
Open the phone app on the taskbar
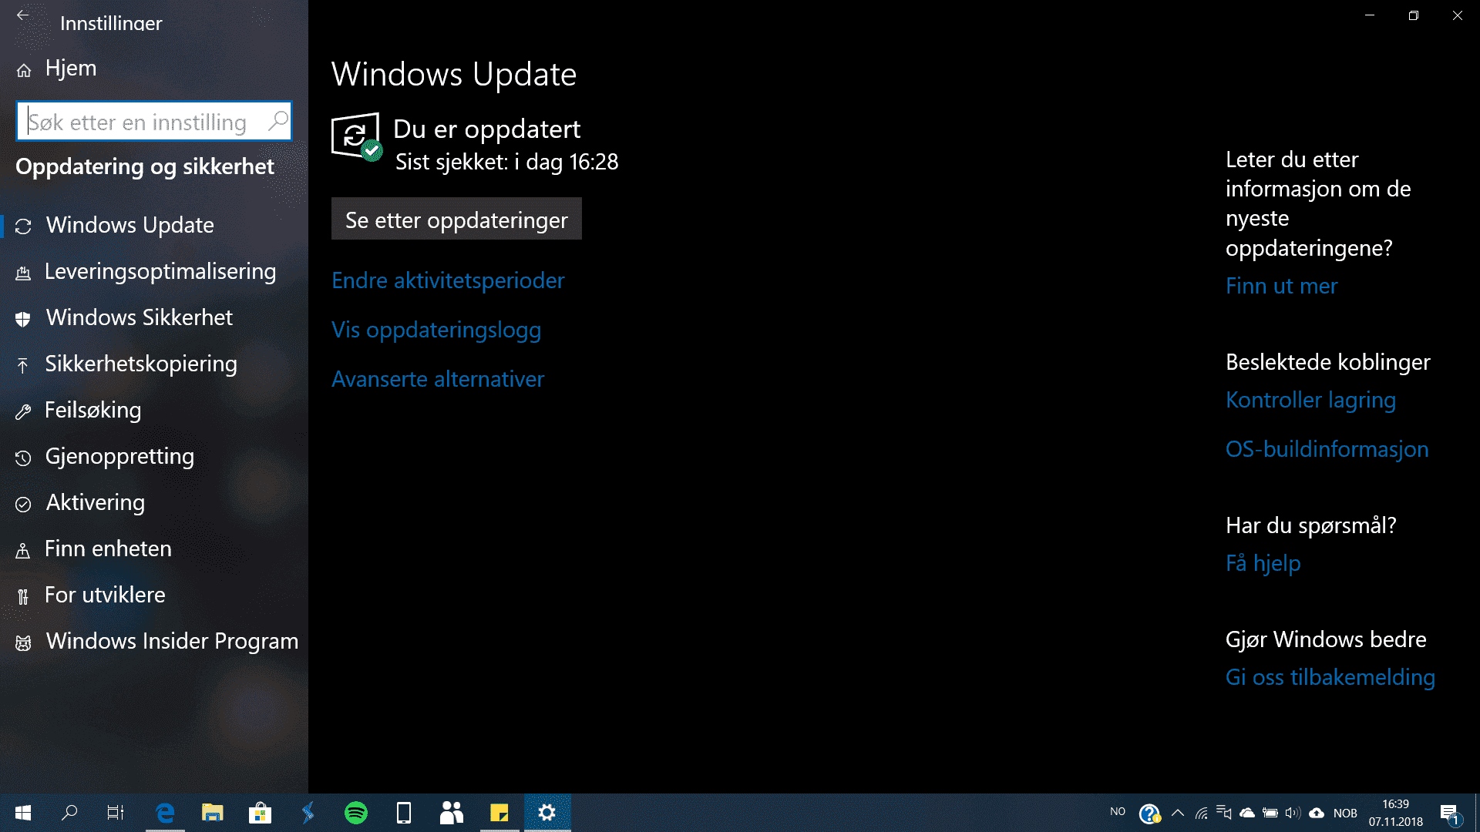click(403, 813)
